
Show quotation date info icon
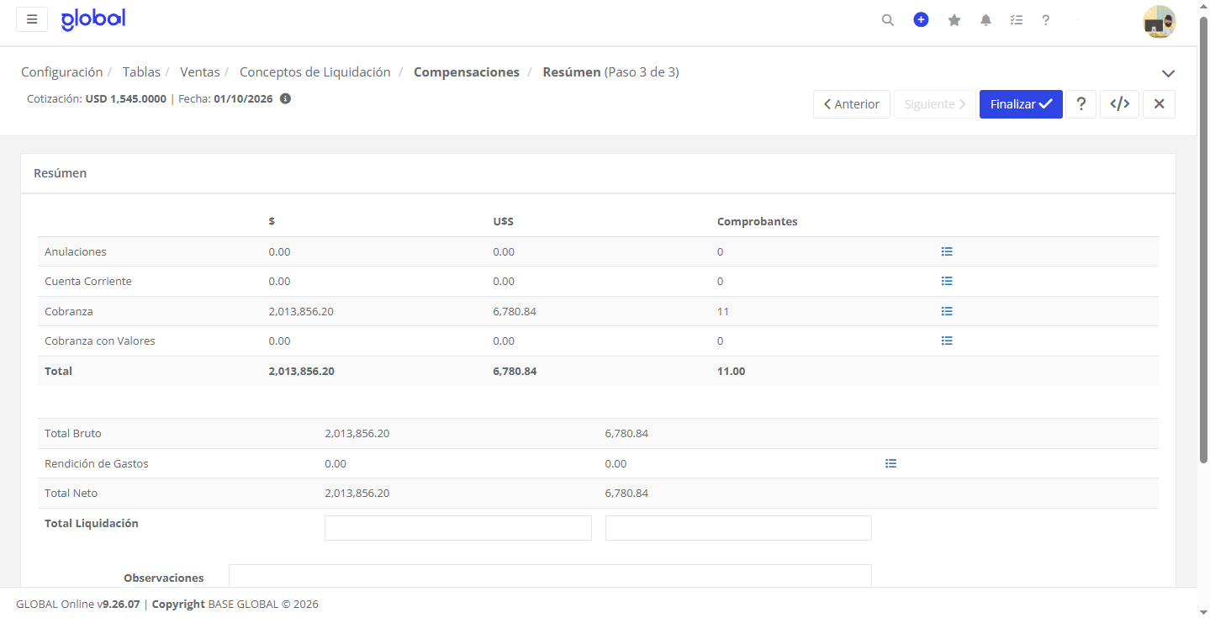285,98
